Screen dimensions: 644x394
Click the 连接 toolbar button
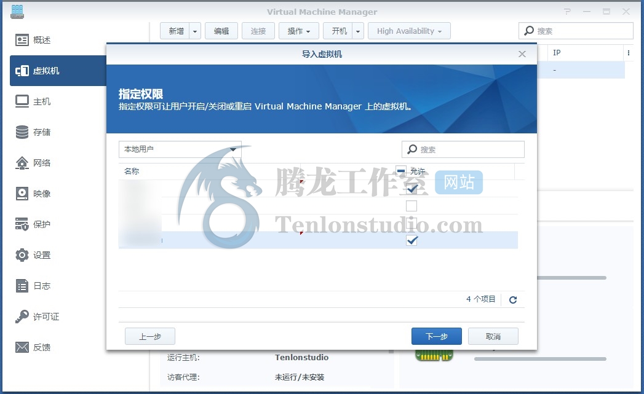258,31
